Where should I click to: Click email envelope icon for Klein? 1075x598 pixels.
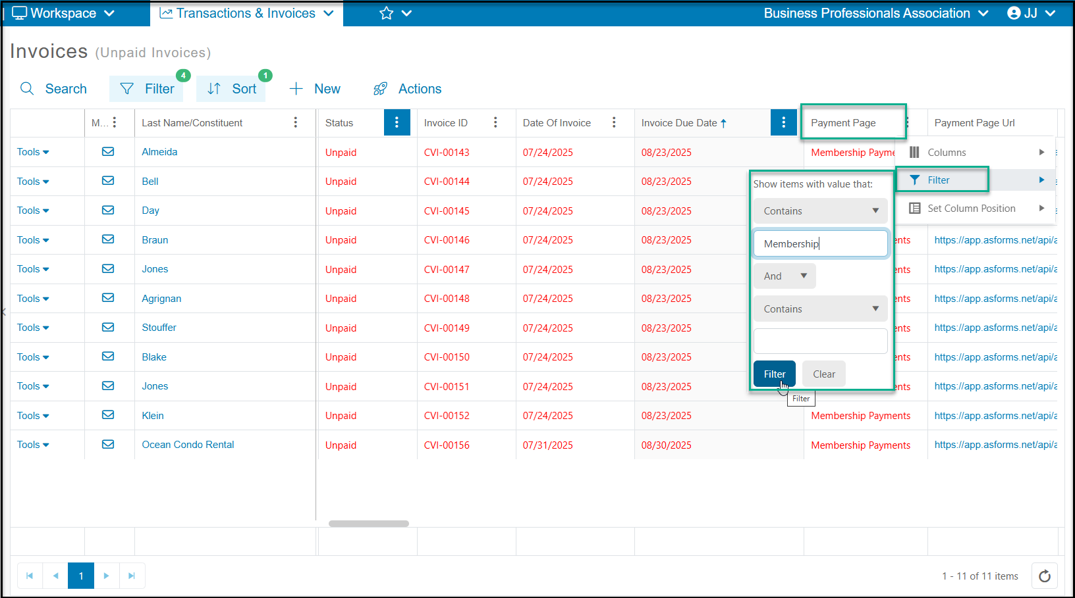pos(108,414)
